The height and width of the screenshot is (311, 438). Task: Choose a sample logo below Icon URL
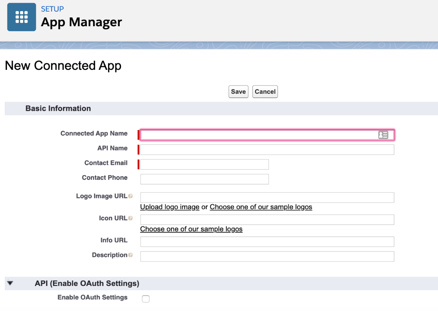(x=191, y=229)
